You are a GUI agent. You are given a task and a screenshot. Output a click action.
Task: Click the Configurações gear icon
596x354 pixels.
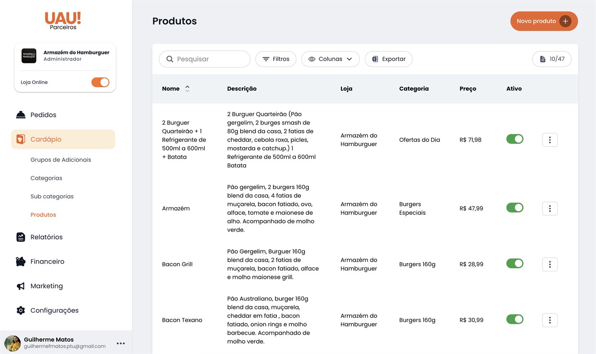click(21, 310)
